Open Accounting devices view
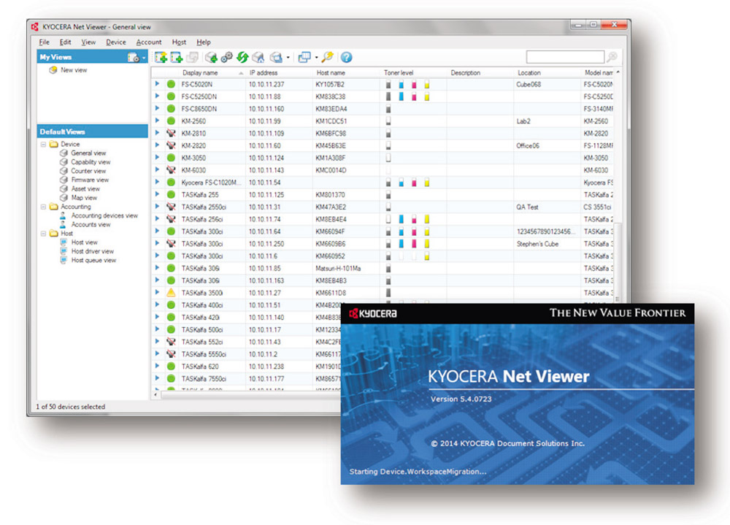The height and width of the screenshot is (525, 730). [x=104, y=215]
